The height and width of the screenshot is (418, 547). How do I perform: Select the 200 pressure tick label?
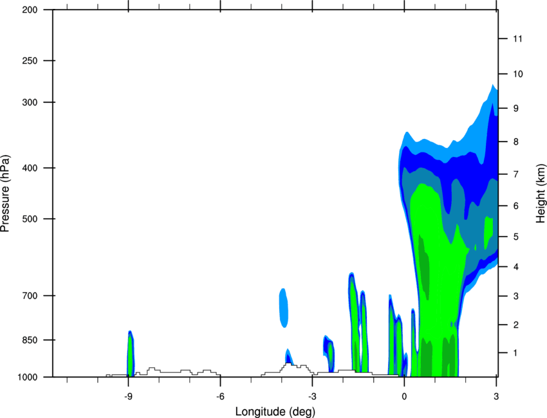click(30, 10)
